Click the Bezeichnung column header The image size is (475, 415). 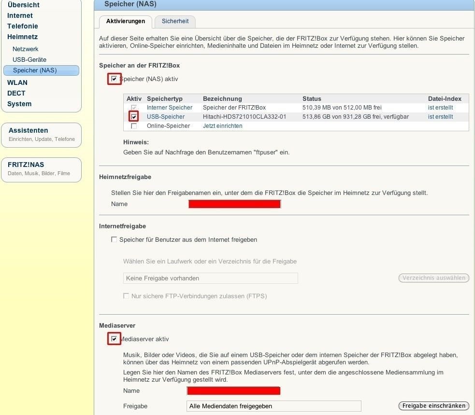[222, 98]
